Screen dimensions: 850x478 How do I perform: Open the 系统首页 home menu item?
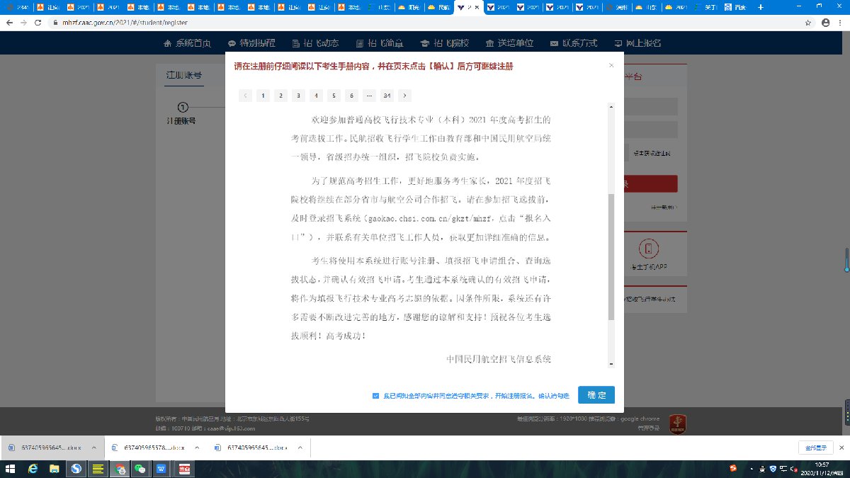[x=188, y=43]
